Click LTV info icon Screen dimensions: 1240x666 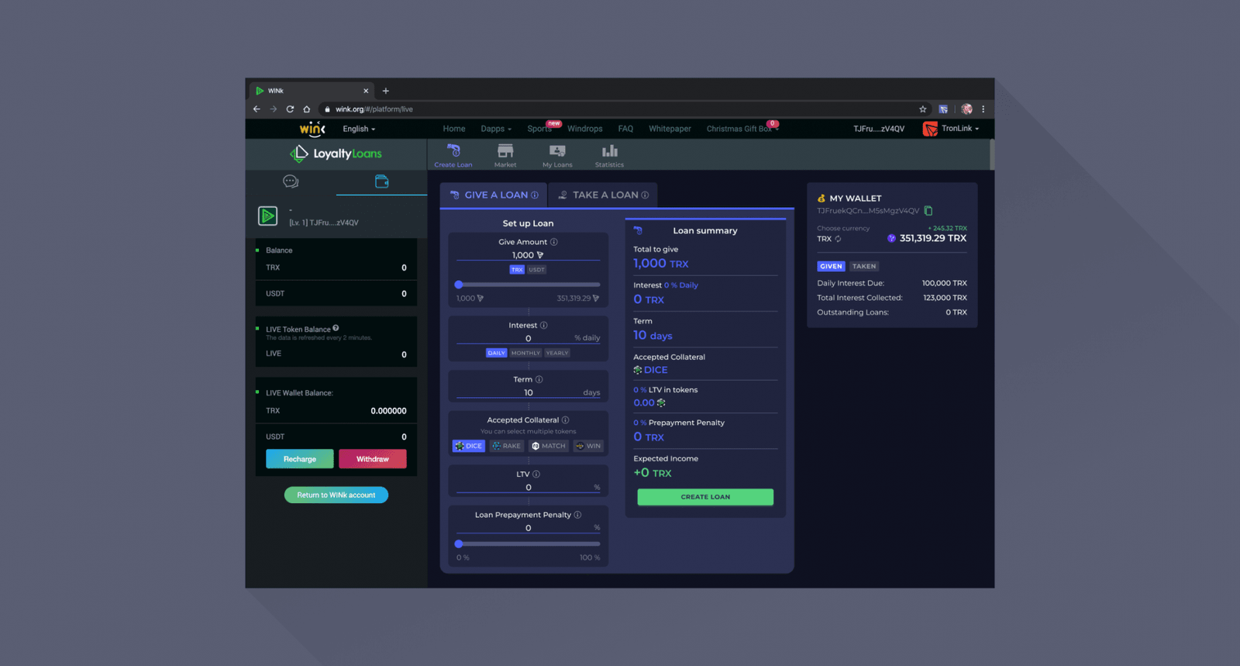click(x=536, y=474)
